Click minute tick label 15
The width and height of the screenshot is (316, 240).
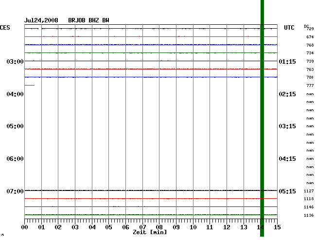tap(277, 227)
